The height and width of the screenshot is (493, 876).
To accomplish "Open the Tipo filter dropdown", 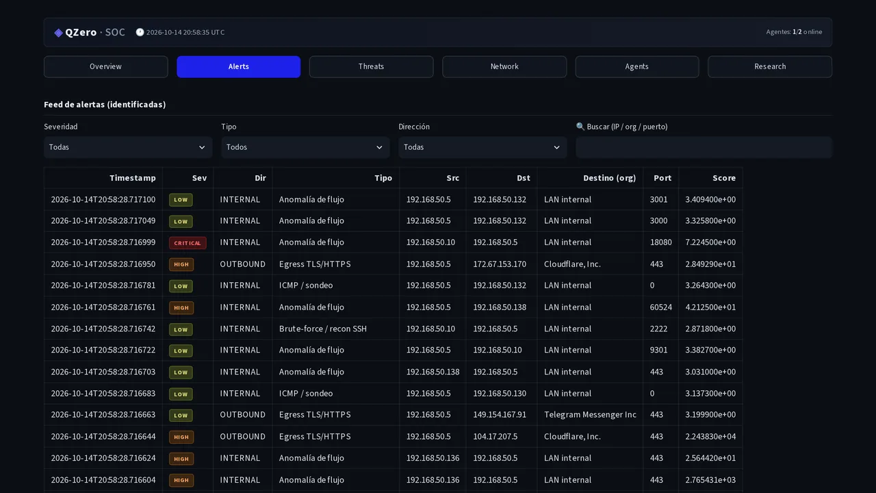I will click(305, 147).
